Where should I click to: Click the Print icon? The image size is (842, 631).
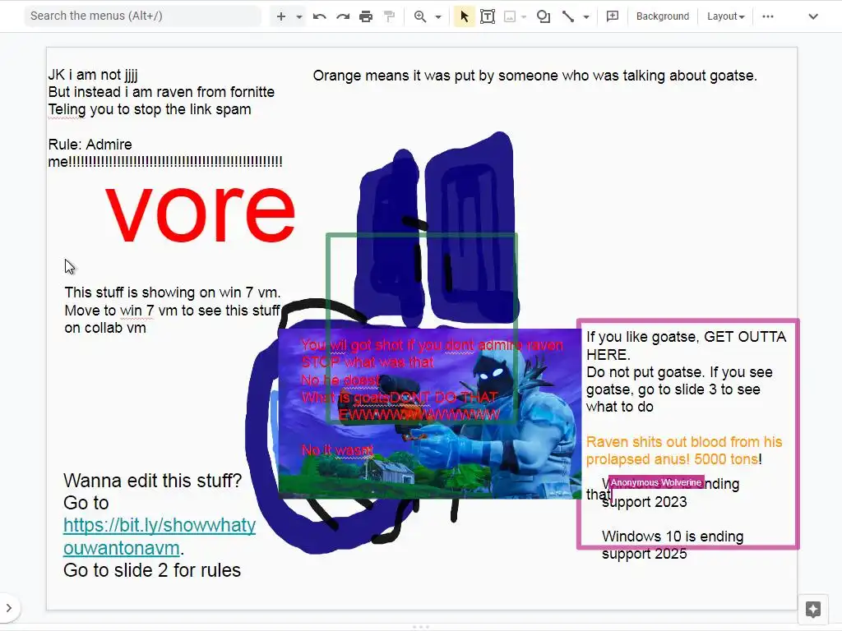click(366, 16)
